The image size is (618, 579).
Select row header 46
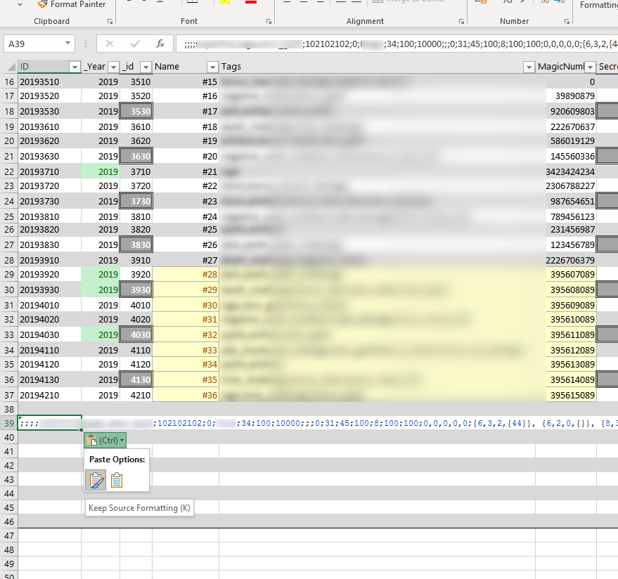coord(9,521)
